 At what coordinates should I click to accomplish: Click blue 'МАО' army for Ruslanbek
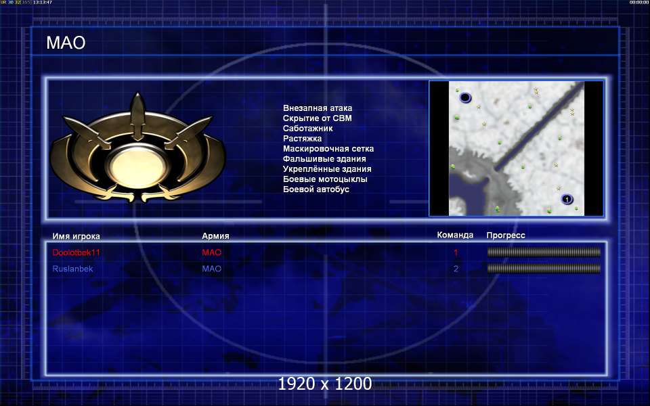pos(211,269)
